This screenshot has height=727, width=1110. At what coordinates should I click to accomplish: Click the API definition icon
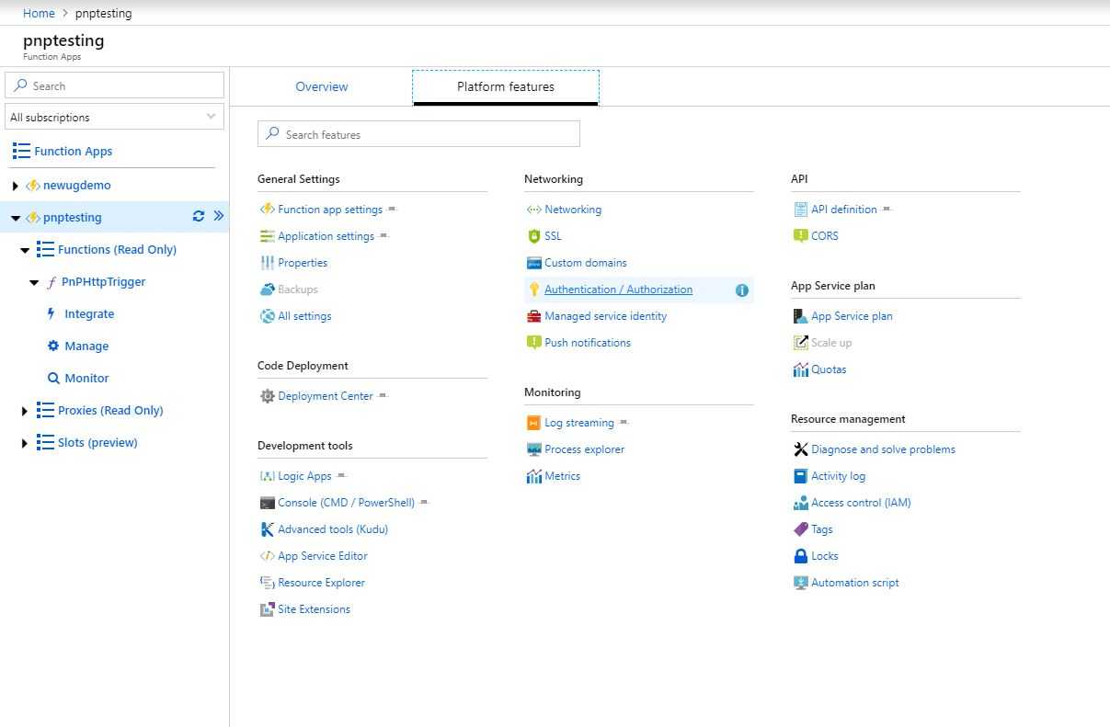click(x=801, y=210)
